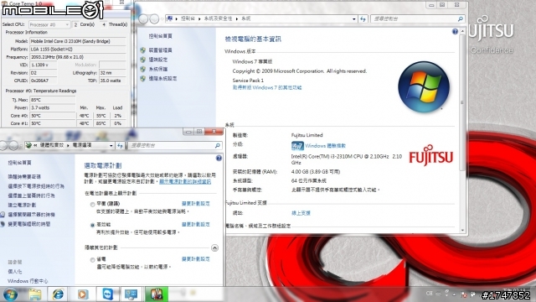Refresh the System window address bar
The height and width of the screenshot is (302, 536).
363,18
